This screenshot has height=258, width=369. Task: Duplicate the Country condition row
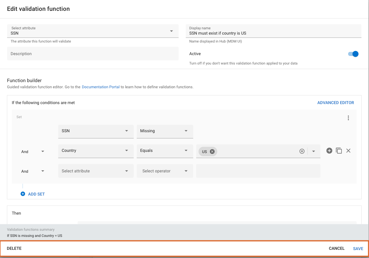pos(339,151)
